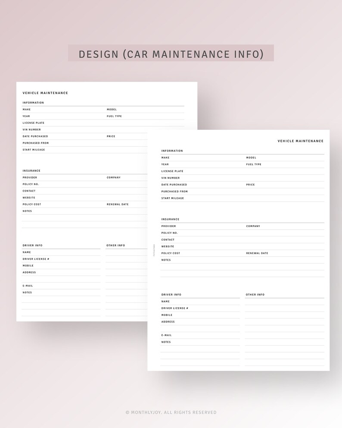The image size is (342, 428).
Task: Select 'INFORMATION' section header on right page
Action: (172, 151)
